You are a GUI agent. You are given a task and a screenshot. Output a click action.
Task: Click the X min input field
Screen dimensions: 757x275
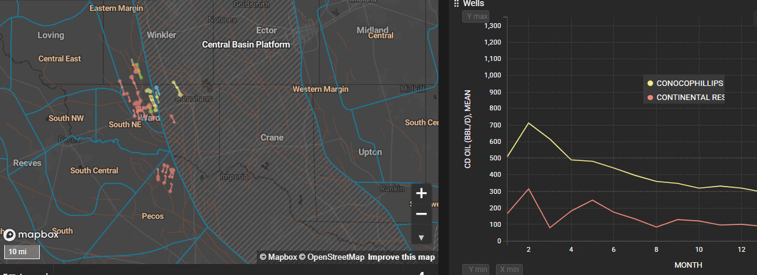[x=509, y=269]
